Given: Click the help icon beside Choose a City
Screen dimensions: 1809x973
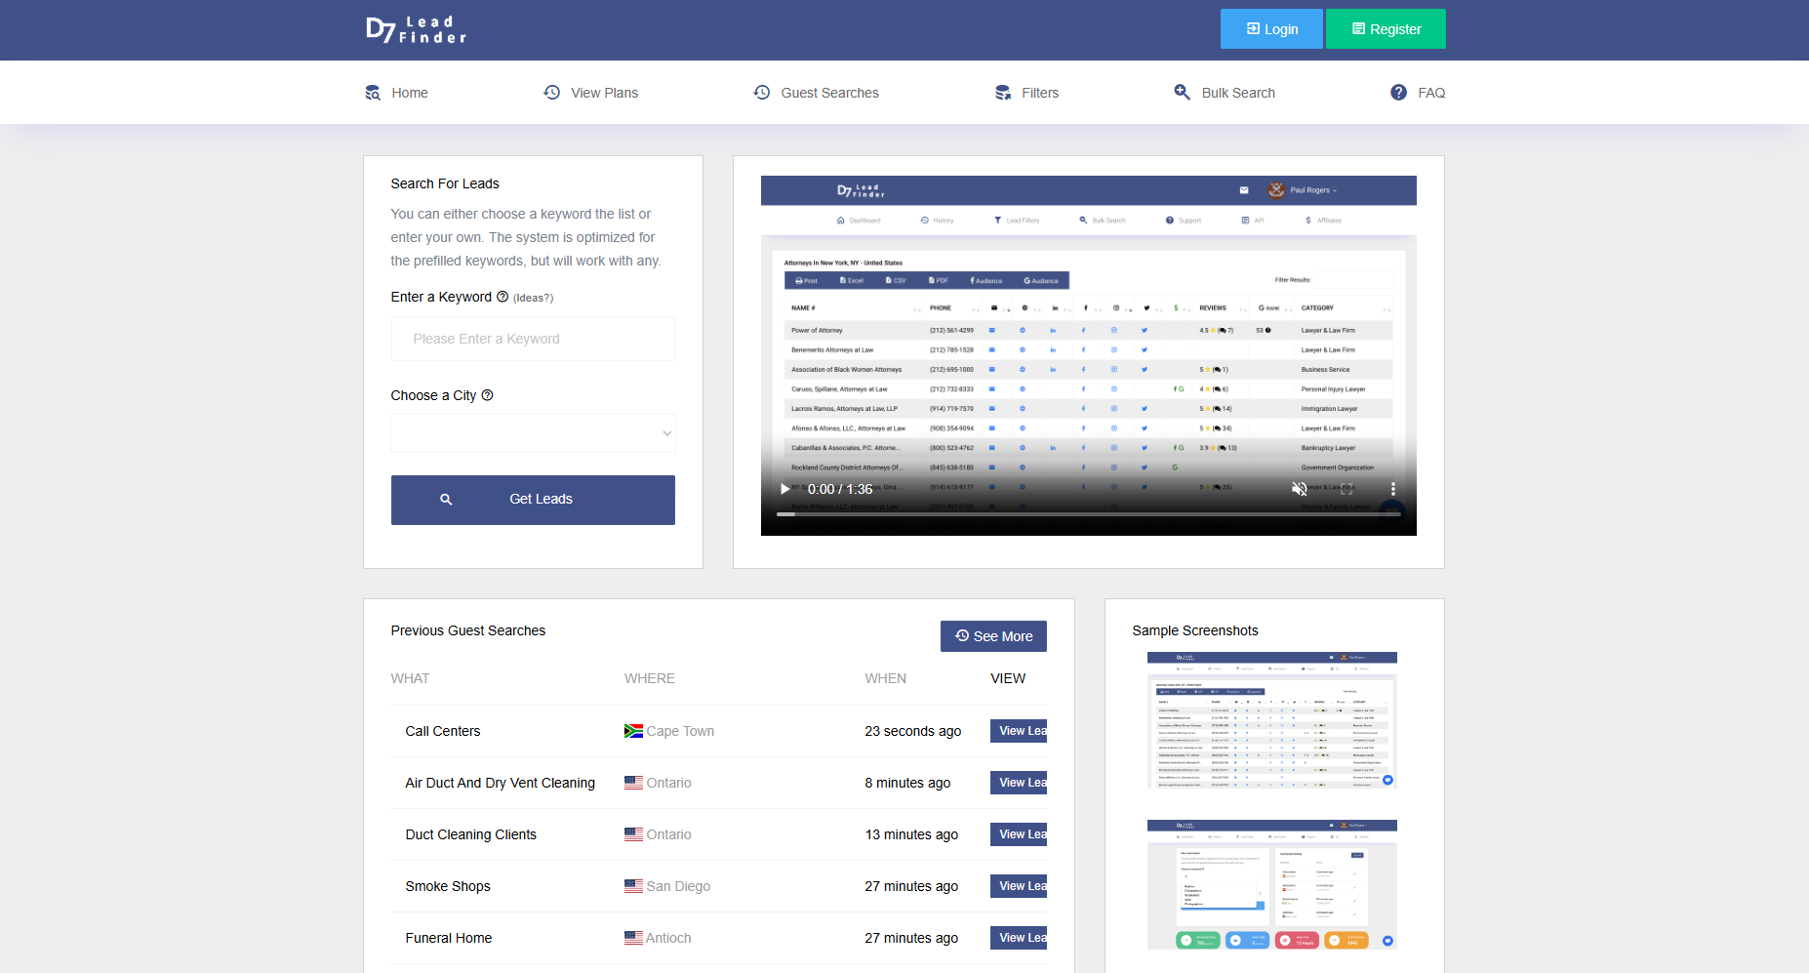Looking at the screenshot, I should pos(487,395).
